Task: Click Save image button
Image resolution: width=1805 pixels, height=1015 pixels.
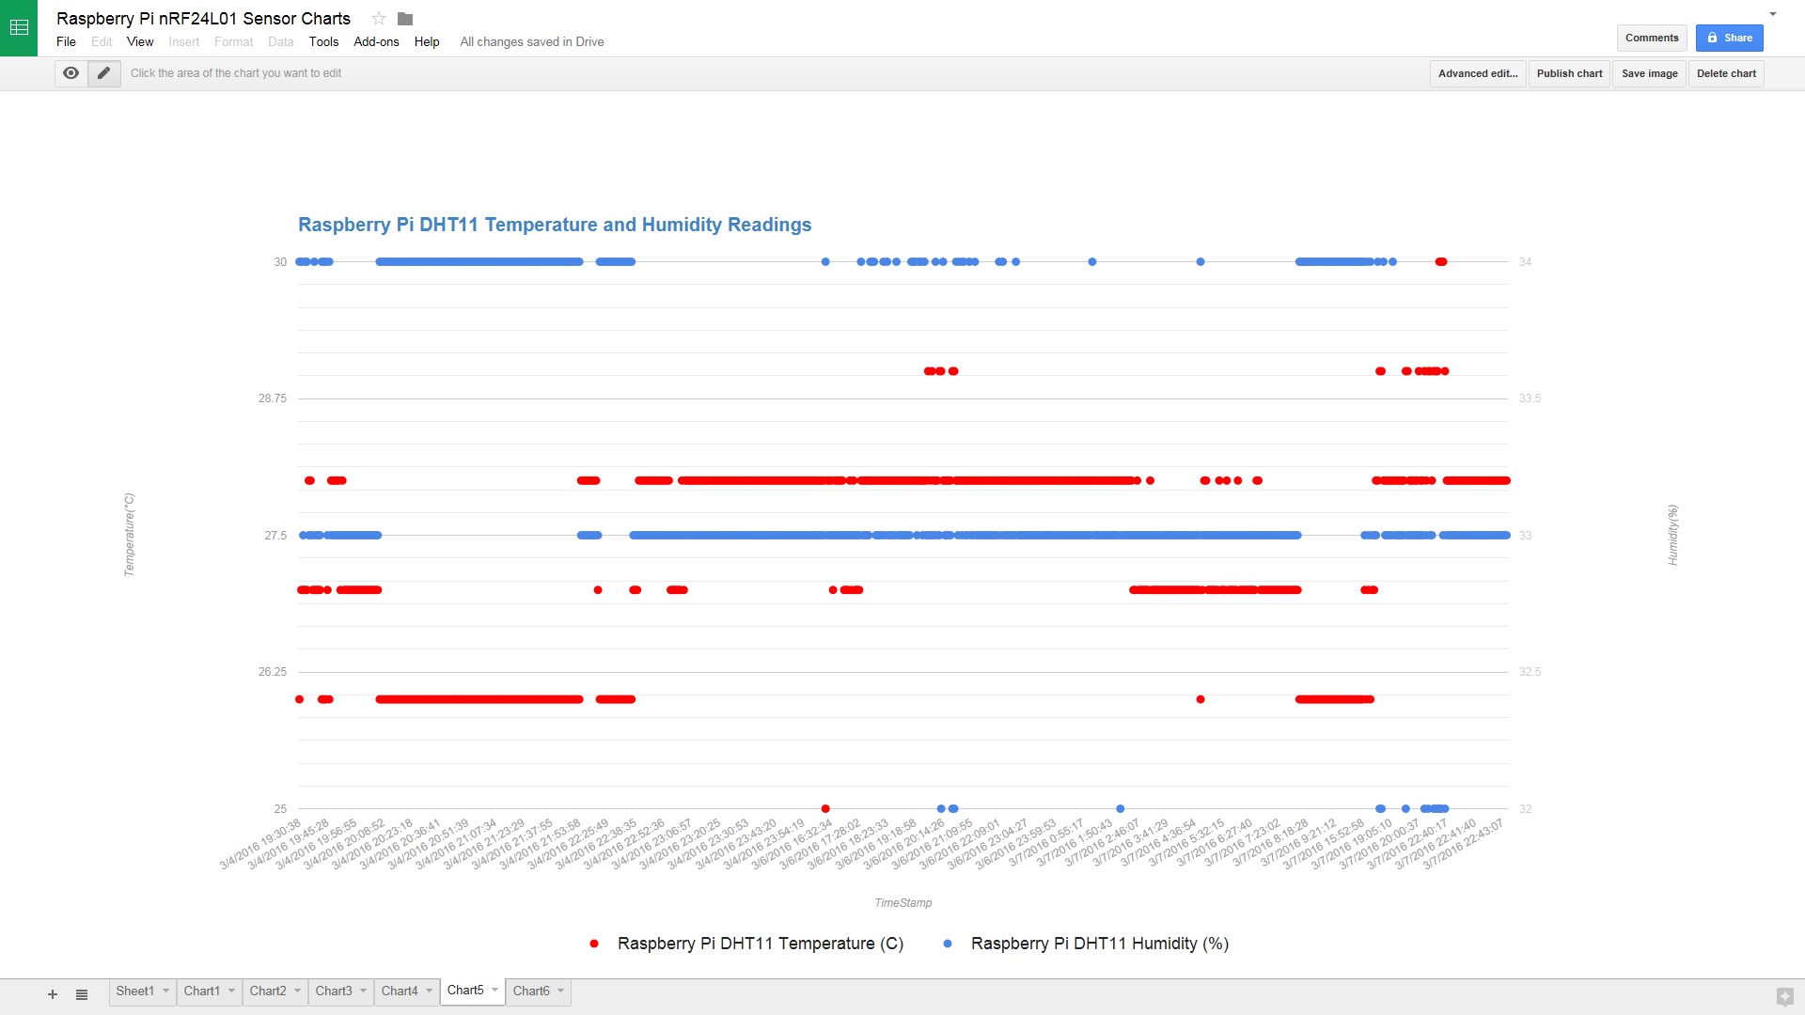Action: click(x=1649, y=74)
